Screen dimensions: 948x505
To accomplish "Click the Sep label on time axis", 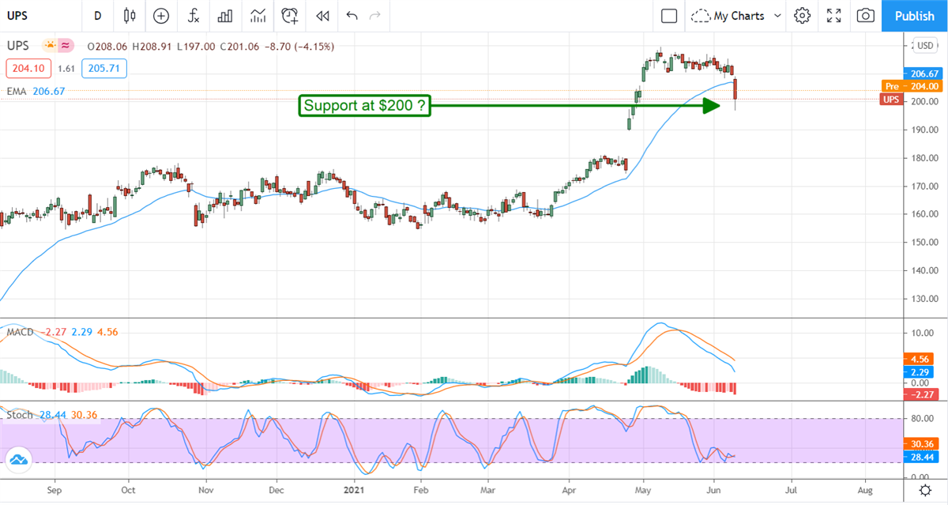I will coord(55,491).
